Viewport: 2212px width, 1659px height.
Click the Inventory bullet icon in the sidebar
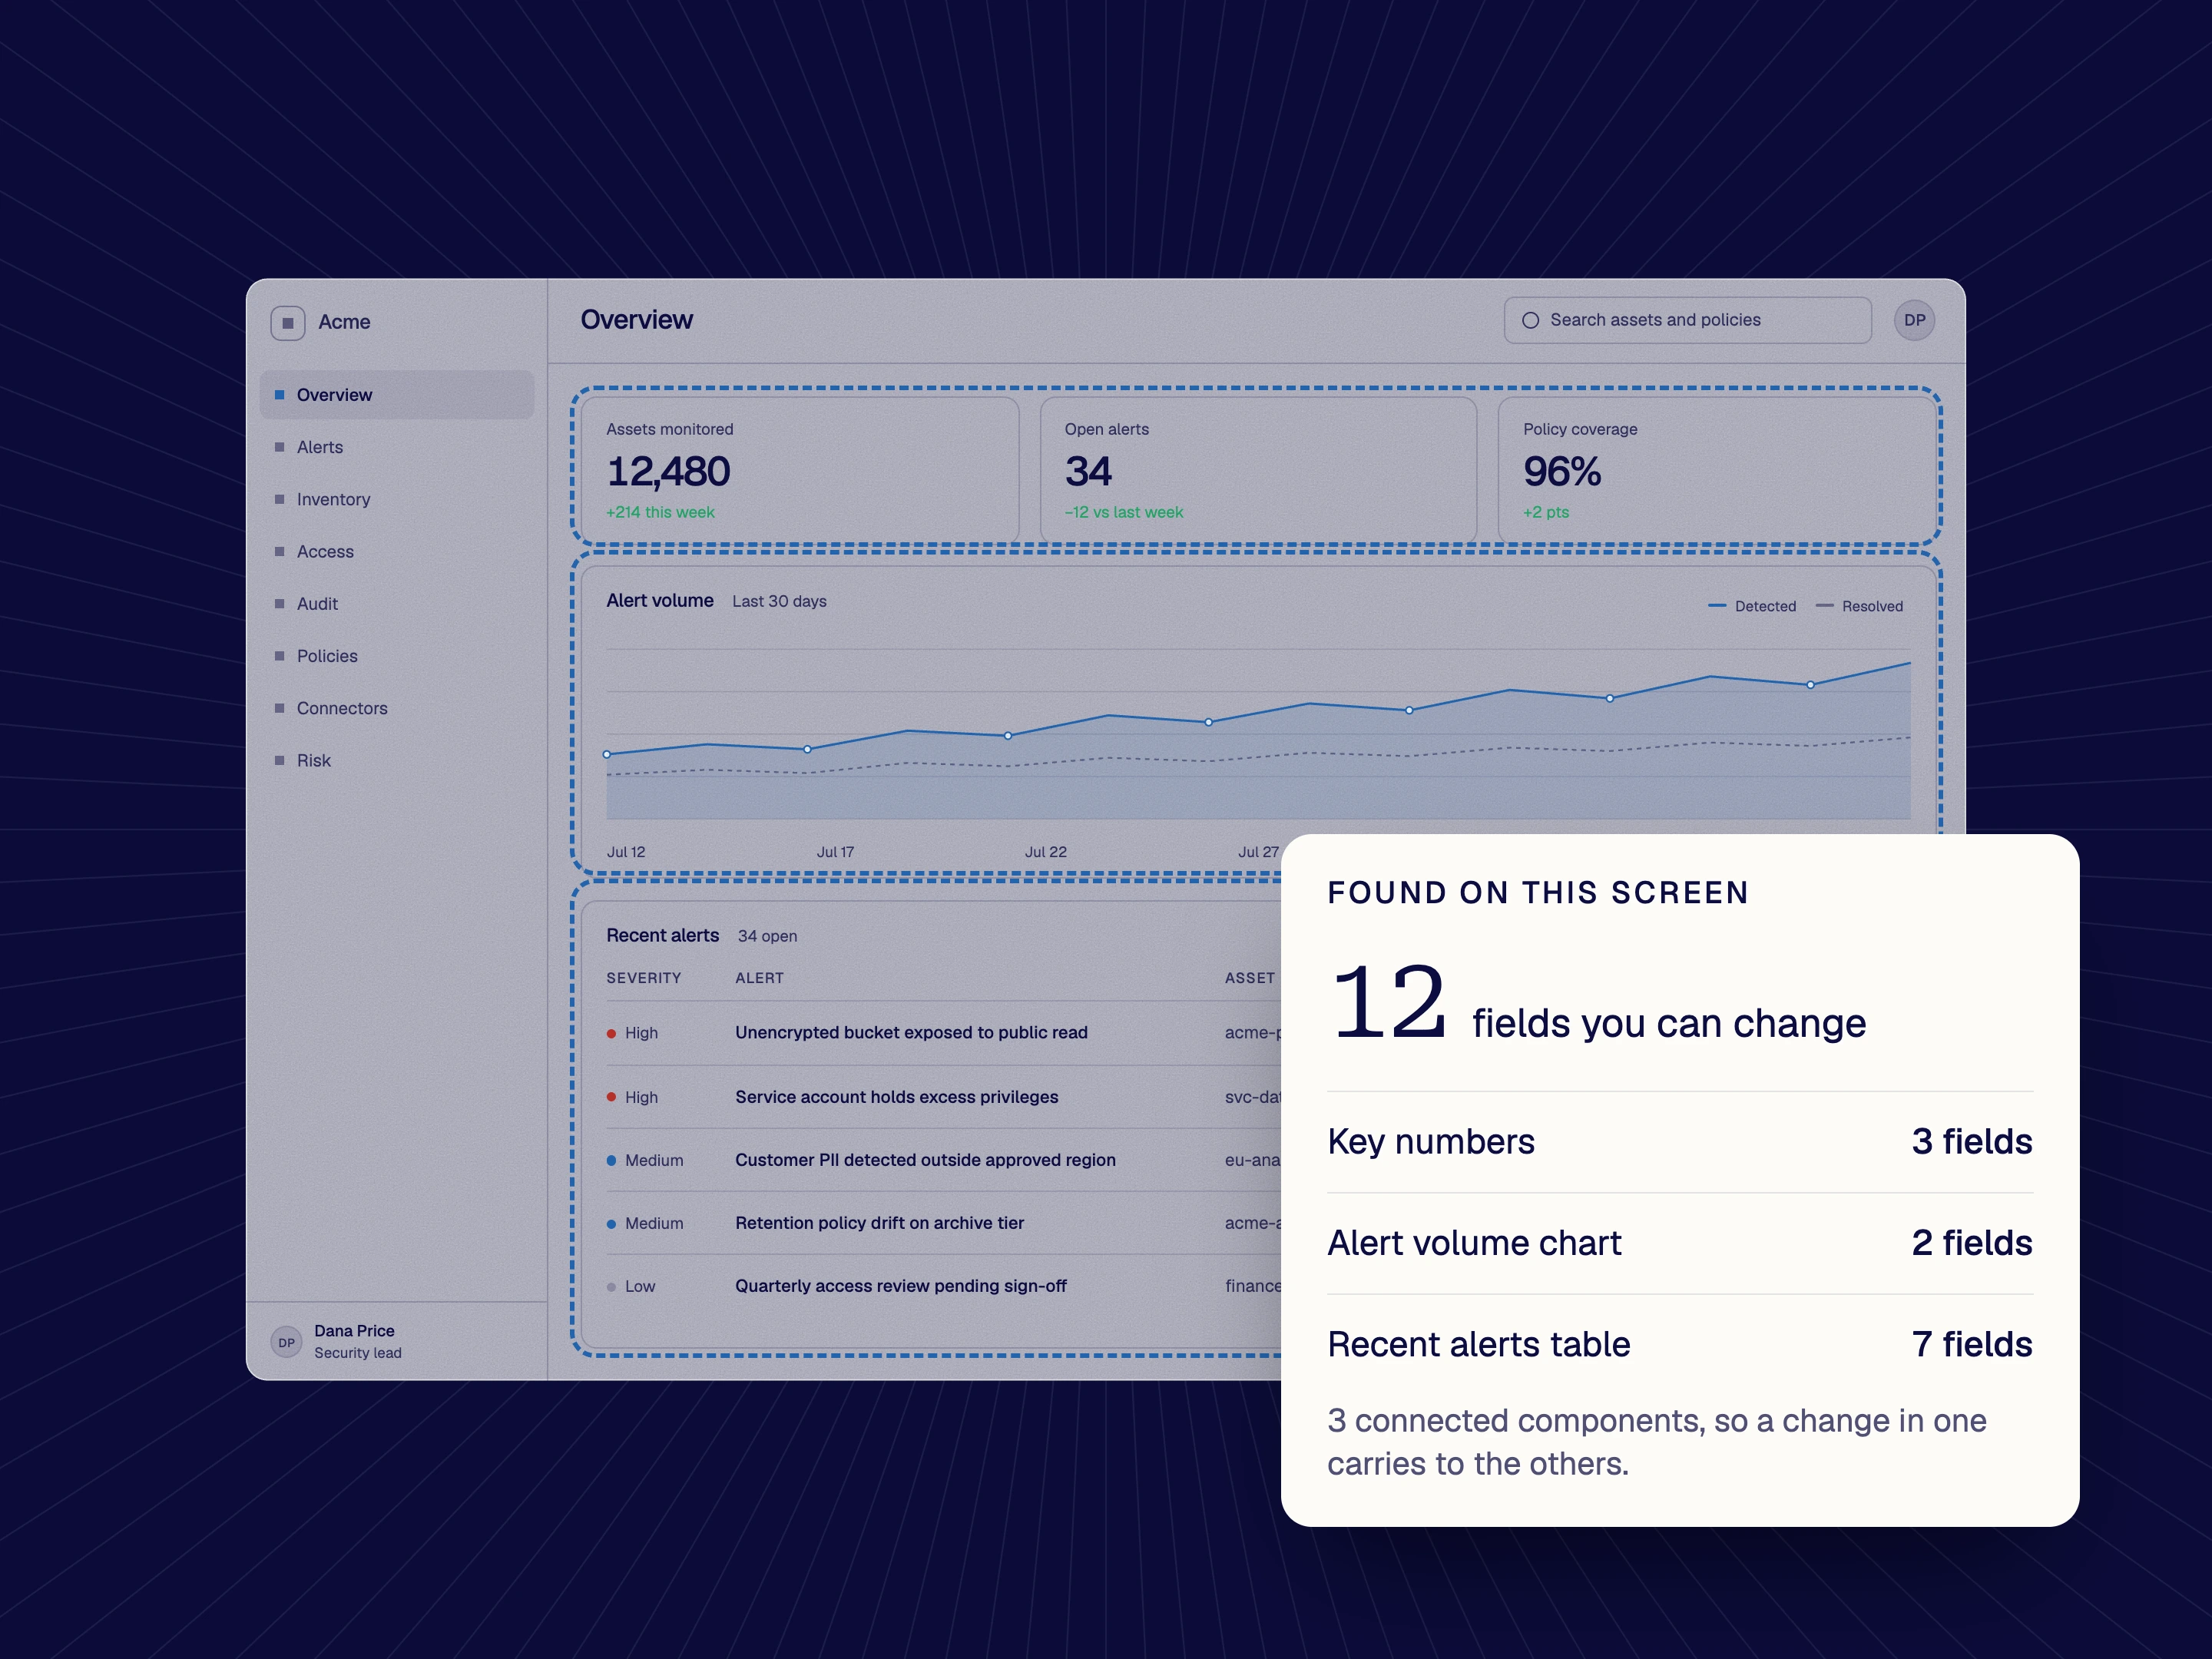tap(279, 499)
